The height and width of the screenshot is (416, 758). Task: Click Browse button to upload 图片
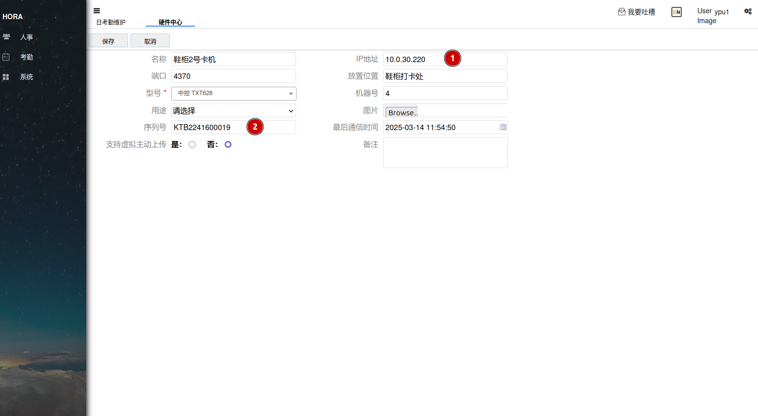click(x=402, y=112)
